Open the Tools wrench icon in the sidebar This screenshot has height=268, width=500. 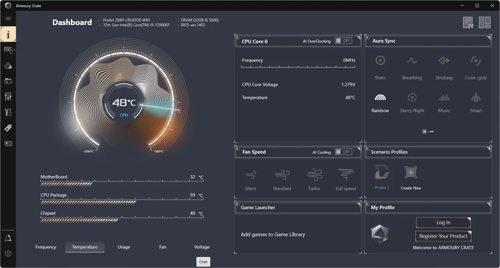tap(8, 112)
